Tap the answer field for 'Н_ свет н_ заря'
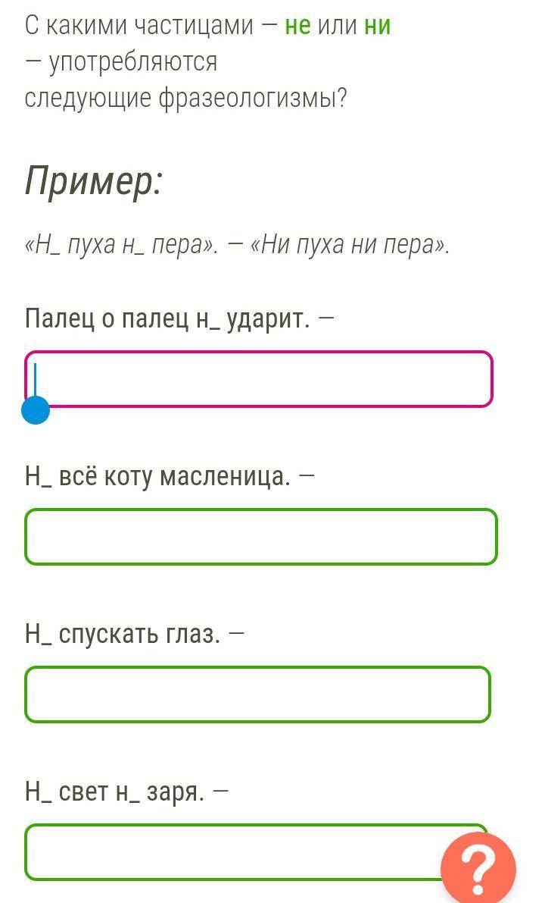Viewport: 545px width, 903px height. pos(235,852)
